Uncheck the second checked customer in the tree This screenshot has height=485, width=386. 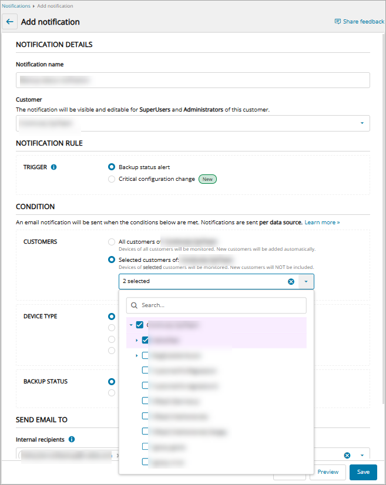pyautogui.click(x=145, y=340)
